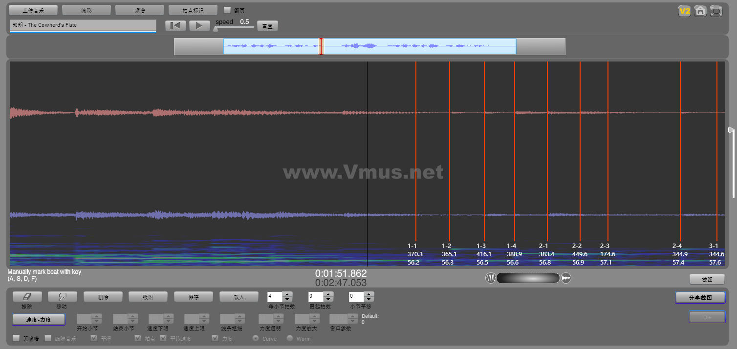Click the speed slider handle
This screenshot has height=349, width=737.
click(x=216, y=29)
